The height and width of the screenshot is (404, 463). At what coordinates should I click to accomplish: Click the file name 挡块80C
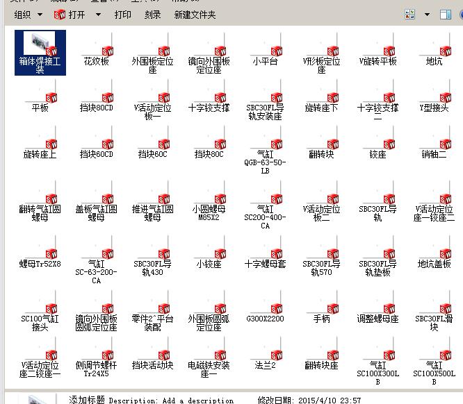(209, 154)
